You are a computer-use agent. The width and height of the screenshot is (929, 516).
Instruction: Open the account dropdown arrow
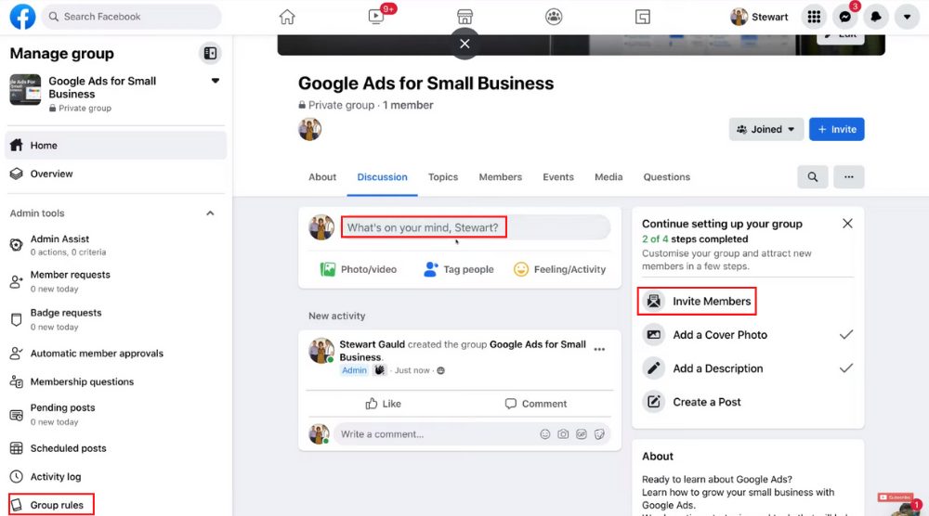907,17
